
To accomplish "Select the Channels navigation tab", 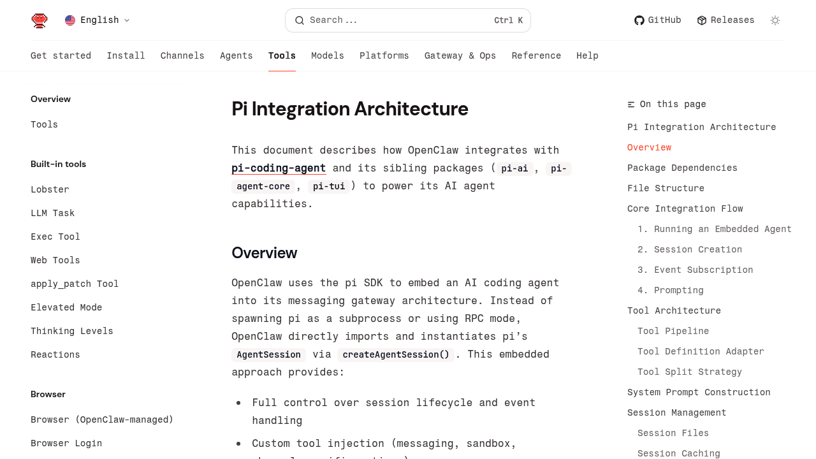I will [x=182, y=56].
